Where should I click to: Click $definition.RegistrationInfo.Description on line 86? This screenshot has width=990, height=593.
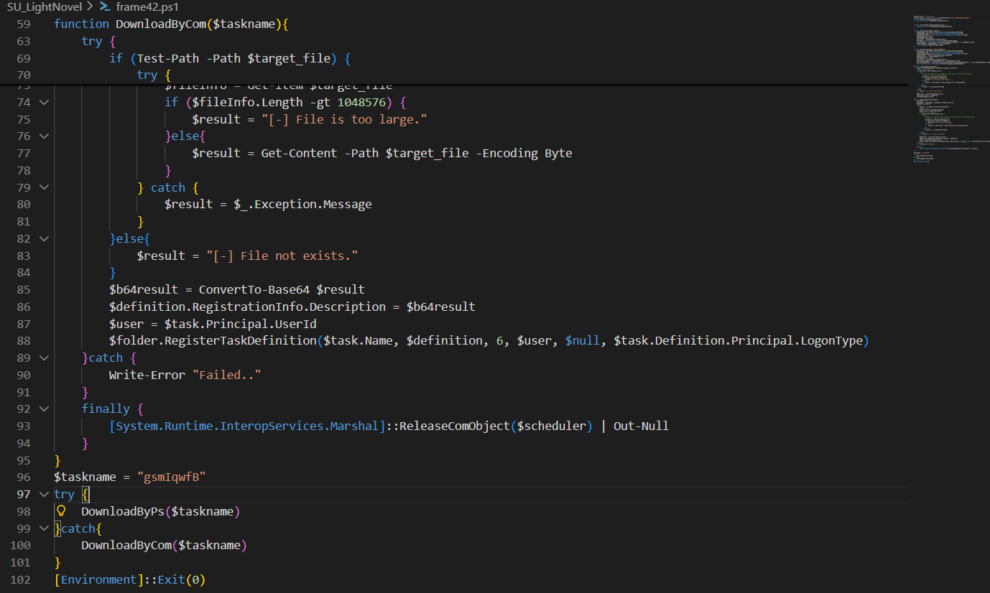coord(247,307)
